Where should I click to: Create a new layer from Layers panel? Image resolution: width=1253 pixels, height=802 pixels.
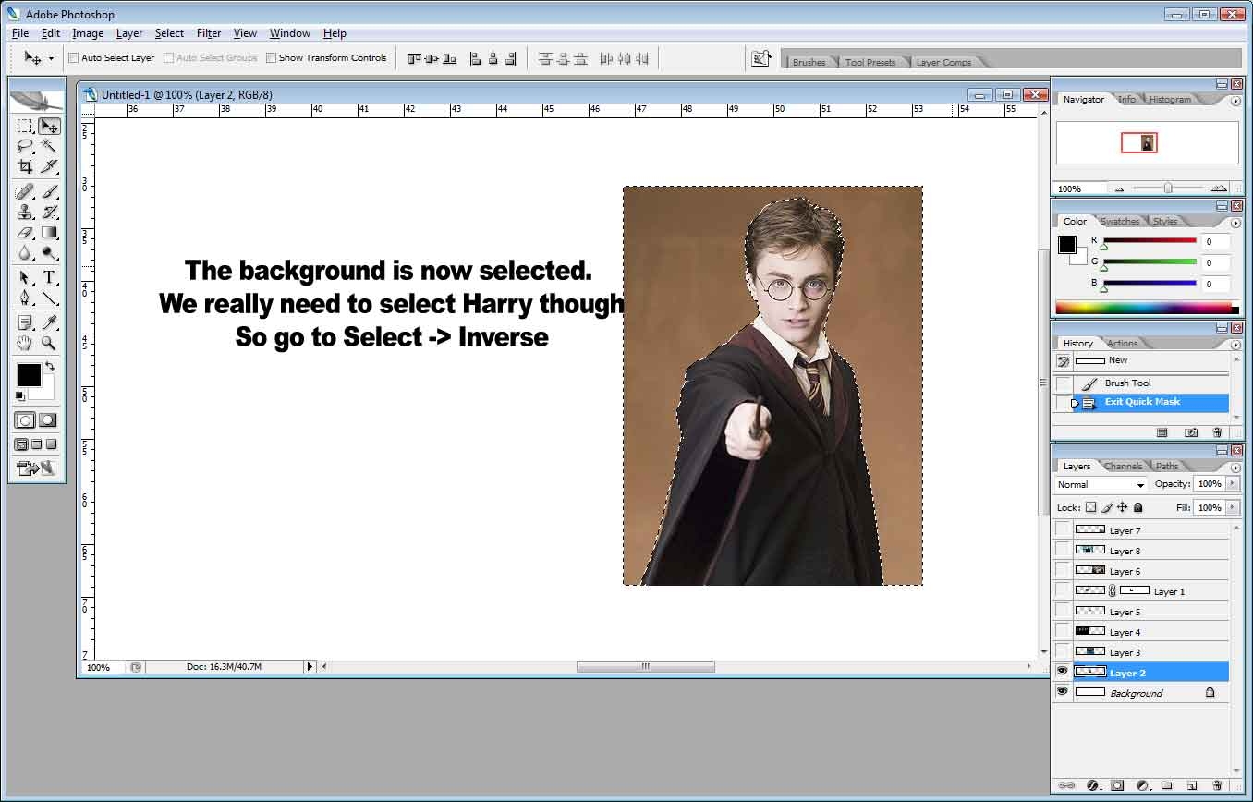pyautogui.click(x=1192, y=785)
